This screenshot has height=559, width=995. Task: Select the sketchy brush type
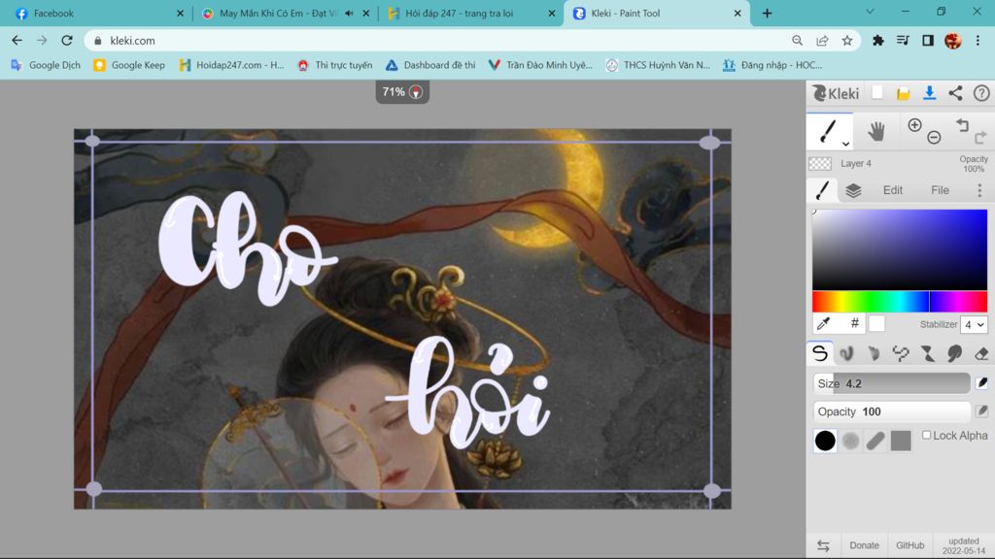pos(874,353)
